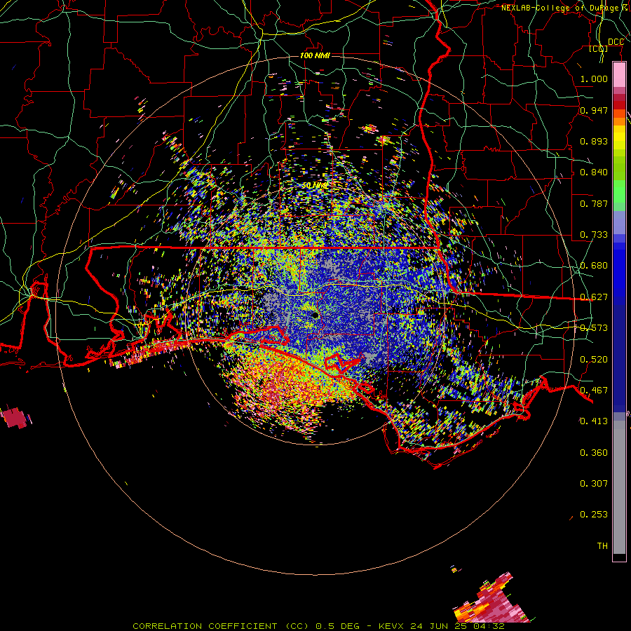631x631 pixels.
Task: Pick the bright green segment of the color bar
Action: coord(619,191)
